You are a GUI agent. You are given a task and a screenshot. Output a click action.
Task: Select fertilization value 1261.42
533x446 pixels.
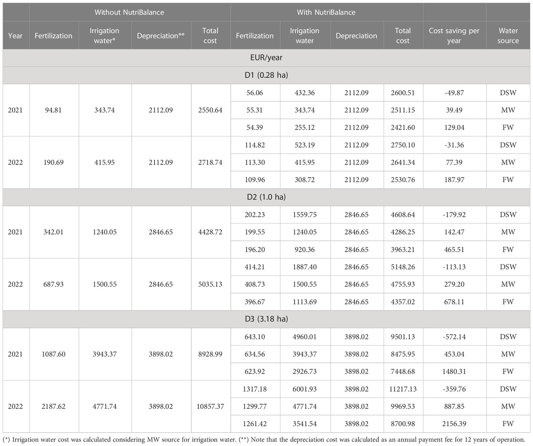point(255,424)
